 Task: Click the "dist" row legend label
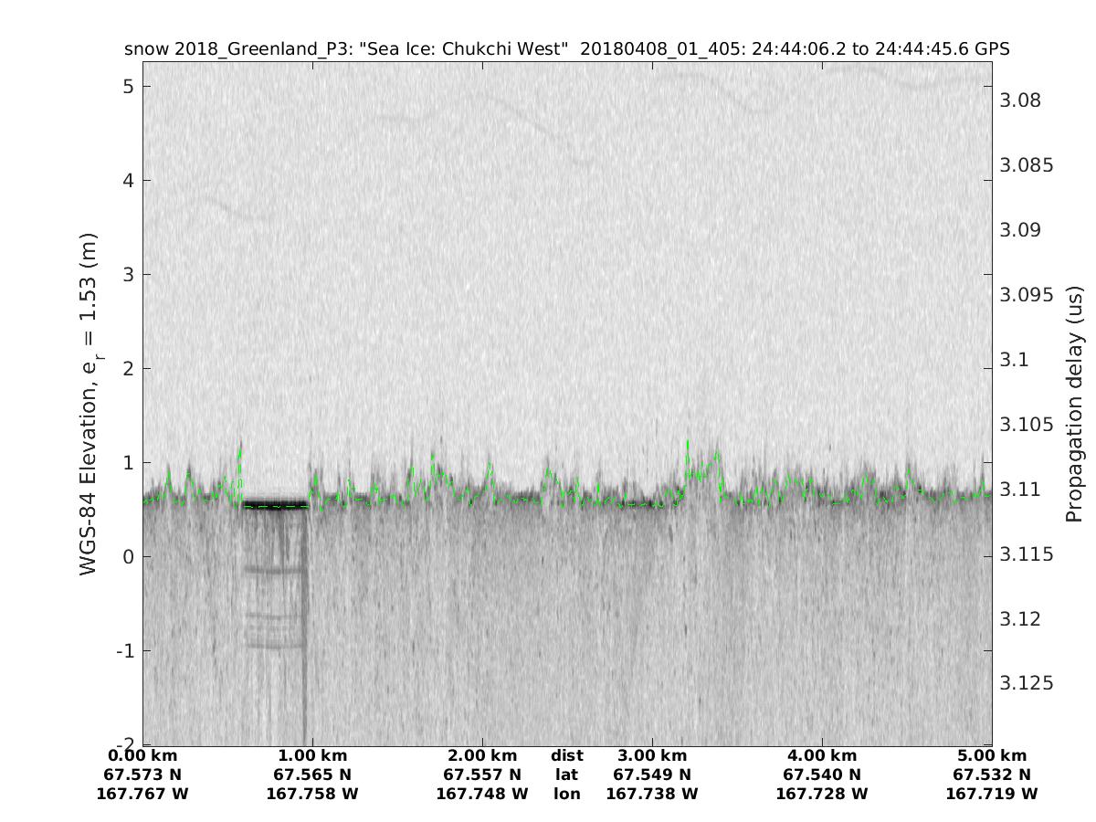pyautogui.click(x=566, y=756)
